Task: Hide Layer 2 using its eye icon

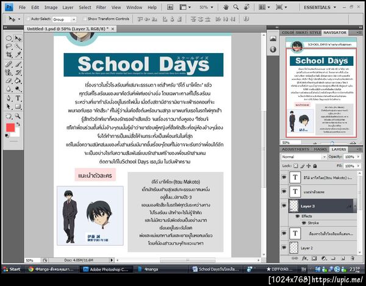Action: pyautogui.click(x=284, y=247)
